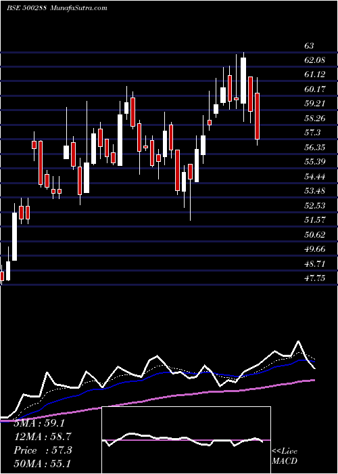Click inside the MACD inset chart

(x=186, y=440)
